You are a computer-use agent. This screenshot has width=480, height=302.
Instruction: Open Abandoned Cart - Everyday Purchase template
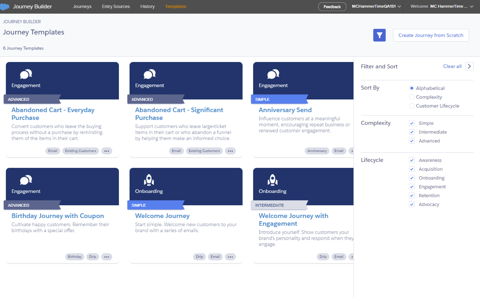click(x=53, y=114)
